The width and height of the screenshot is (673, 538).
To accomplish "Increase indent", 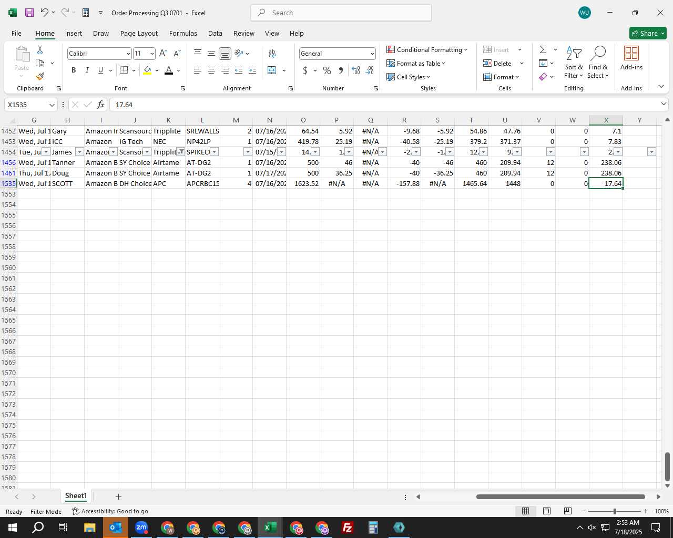I will [252, 70].
